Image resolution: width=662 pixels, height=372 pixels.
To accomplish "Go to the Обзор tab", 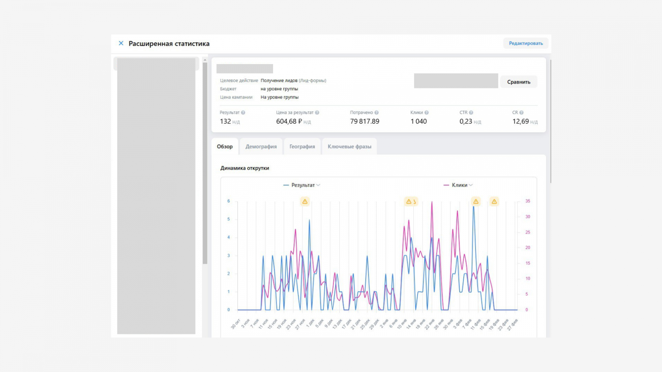I will point(225,147).
